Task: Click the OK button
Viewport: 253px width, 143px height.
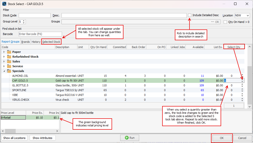Action: pos(222,138)
